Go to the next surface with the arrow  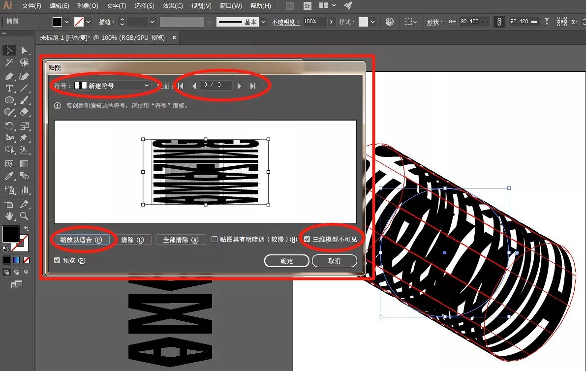[240, 85]
